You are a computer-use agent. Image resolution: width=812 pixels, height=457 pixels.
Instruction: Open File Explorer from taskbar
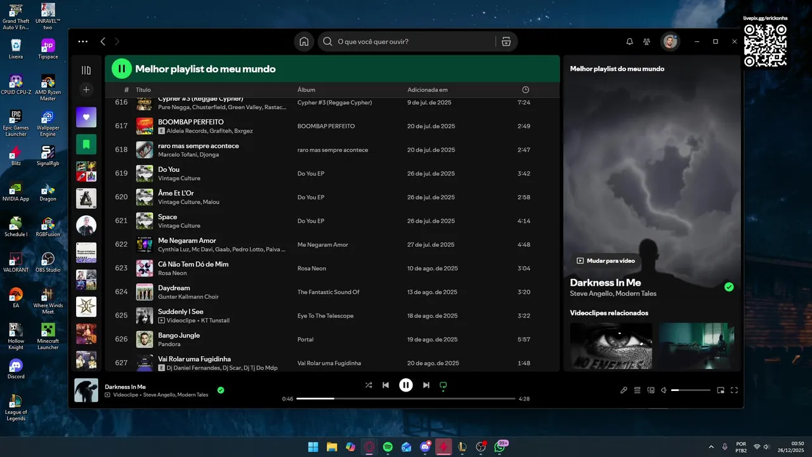point(332,447)
